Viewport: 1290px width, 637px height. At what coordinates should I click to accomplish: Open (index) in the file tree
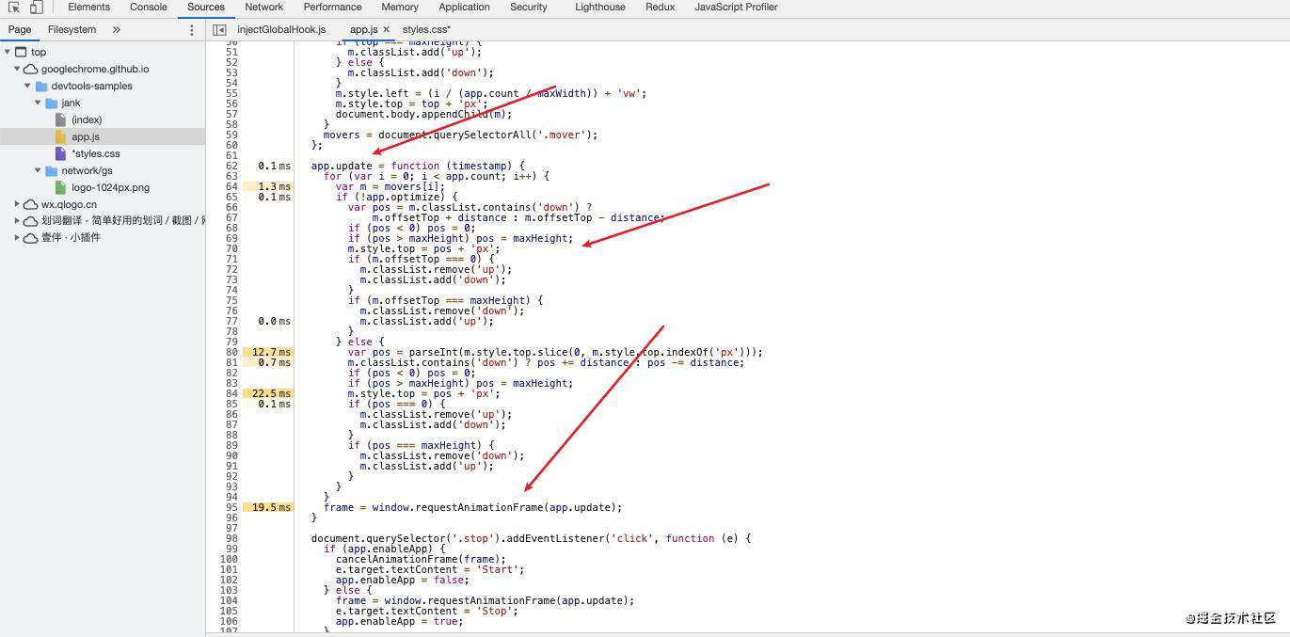(x=87, y=119)
